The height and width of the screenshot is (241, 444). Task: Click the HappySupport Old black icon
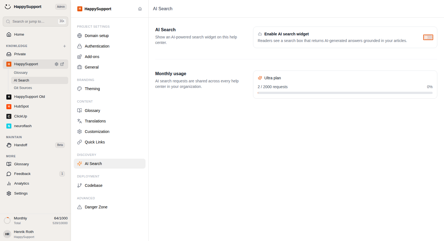click(9, 97)
